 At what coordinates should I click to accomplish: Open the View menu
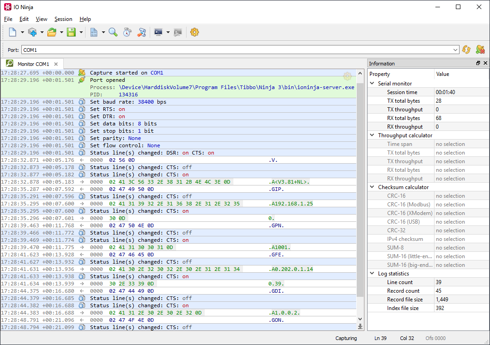pyautogui.click(x=41, y=19)
